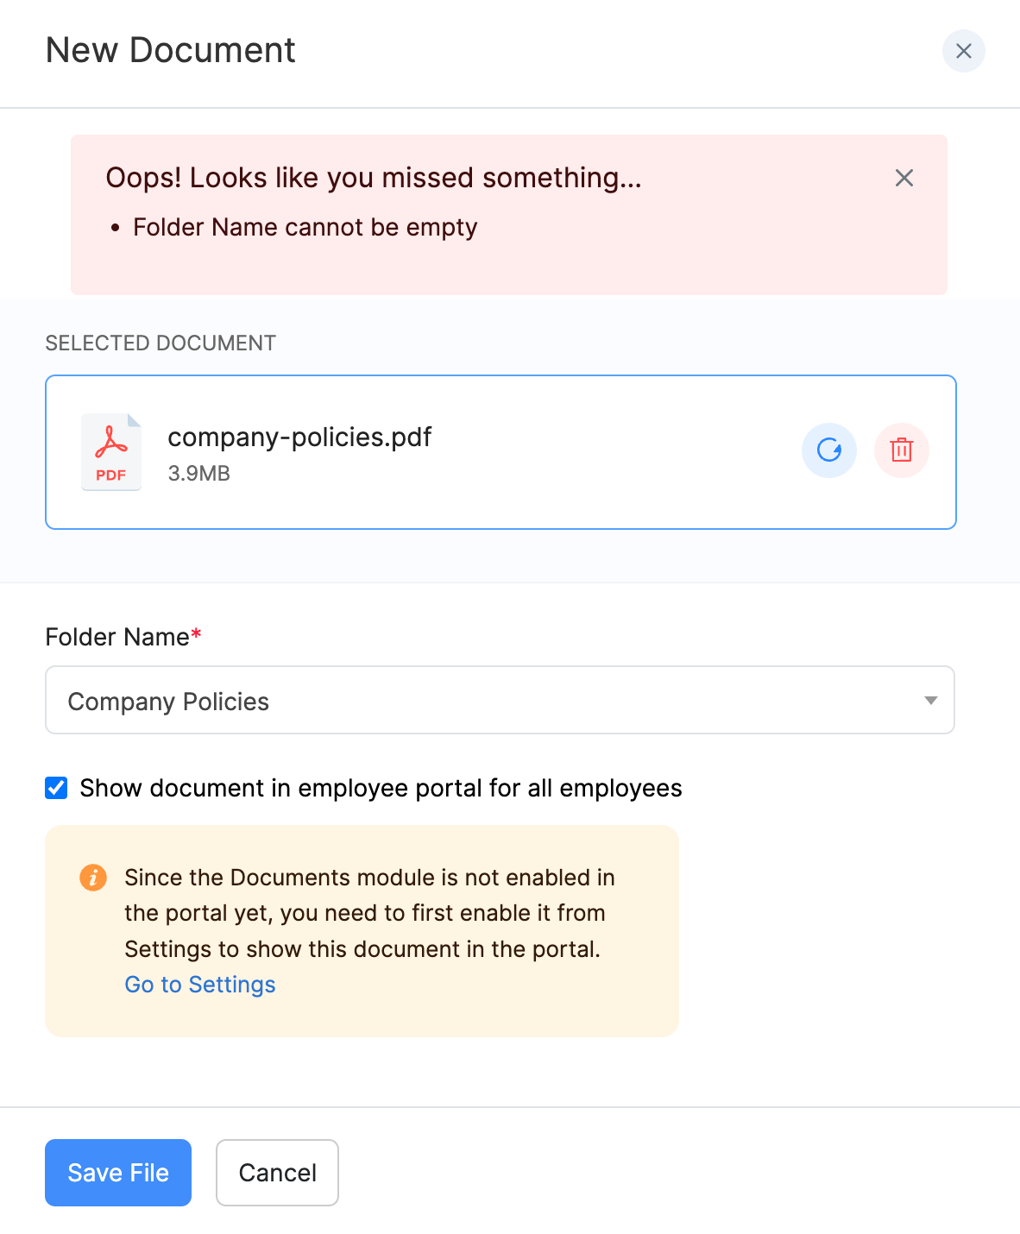Click the company-policies.pdf file name

299,438
